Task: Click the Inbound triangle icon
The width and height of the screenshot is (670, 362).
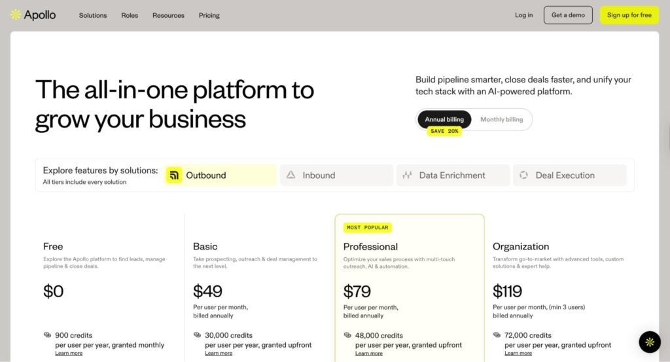Action: (291, 175)
